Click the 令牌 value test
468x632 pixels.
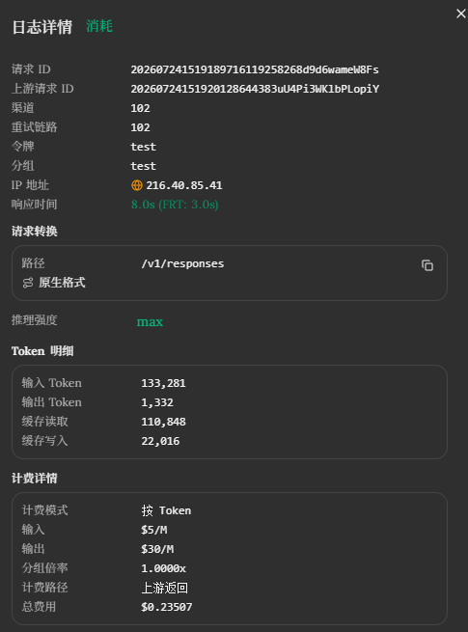[143, 147]
